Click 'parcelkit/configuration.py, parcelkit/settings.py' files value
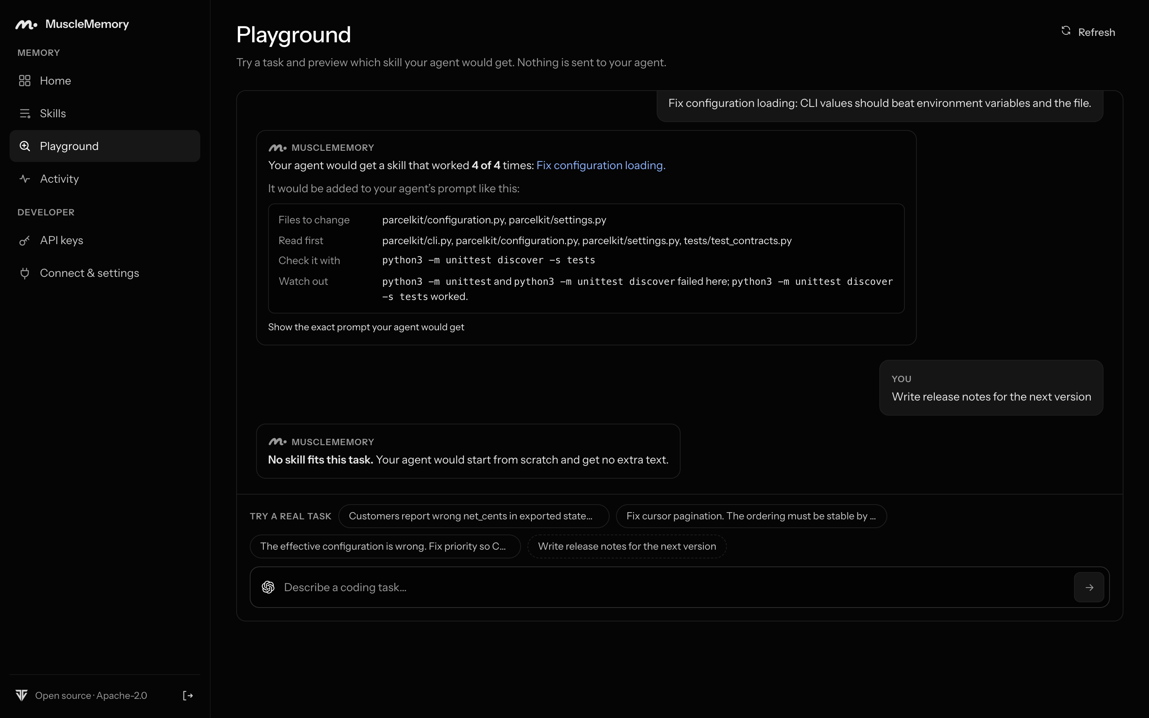The width and height of the screenshot is (1149, 718). 494,220
